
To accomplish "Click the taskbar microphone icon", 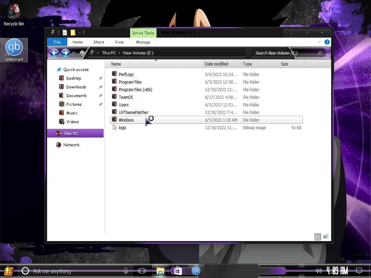I will 126,271.
